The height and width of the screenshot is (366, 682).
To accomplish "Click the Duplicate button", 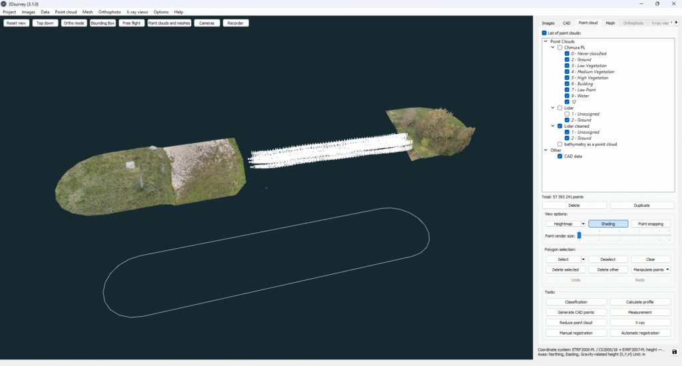I will (x=641, y=205).
